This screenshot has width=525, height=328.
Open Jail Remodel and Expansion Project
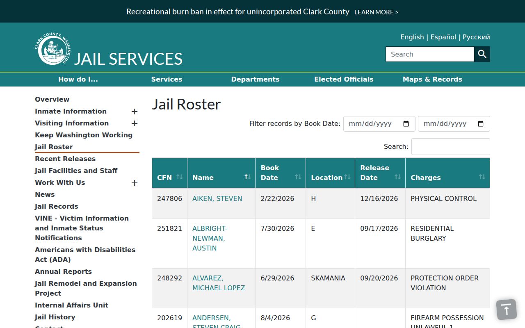(86, 288)
